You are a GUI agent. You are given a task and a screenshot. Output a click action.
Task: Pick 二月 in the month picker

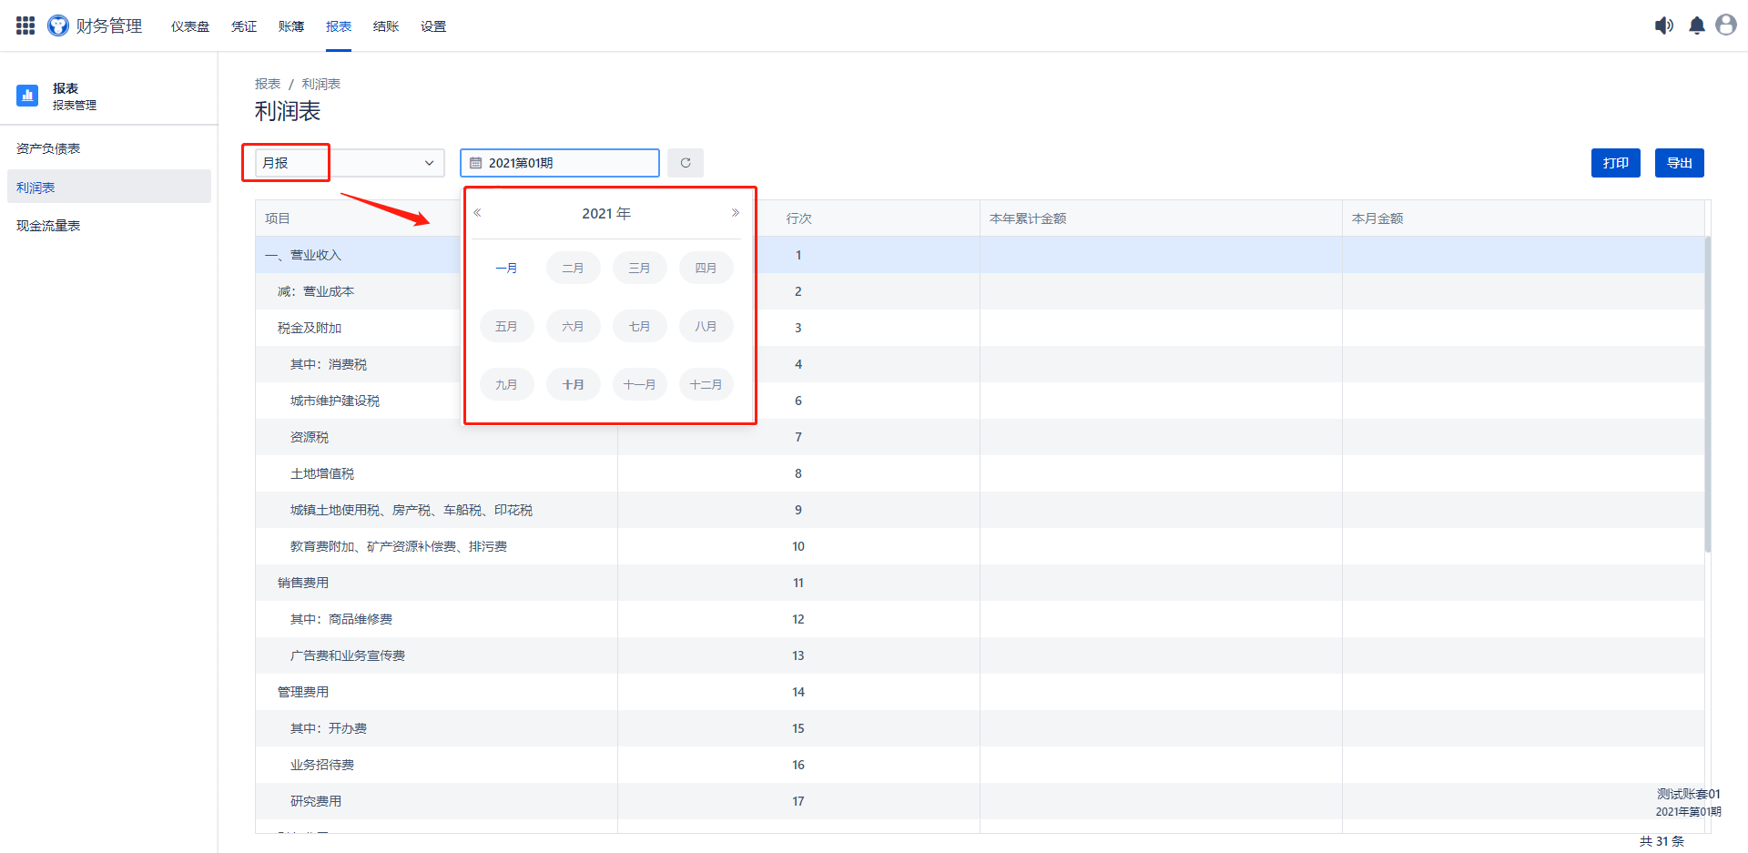pos(573,268)
